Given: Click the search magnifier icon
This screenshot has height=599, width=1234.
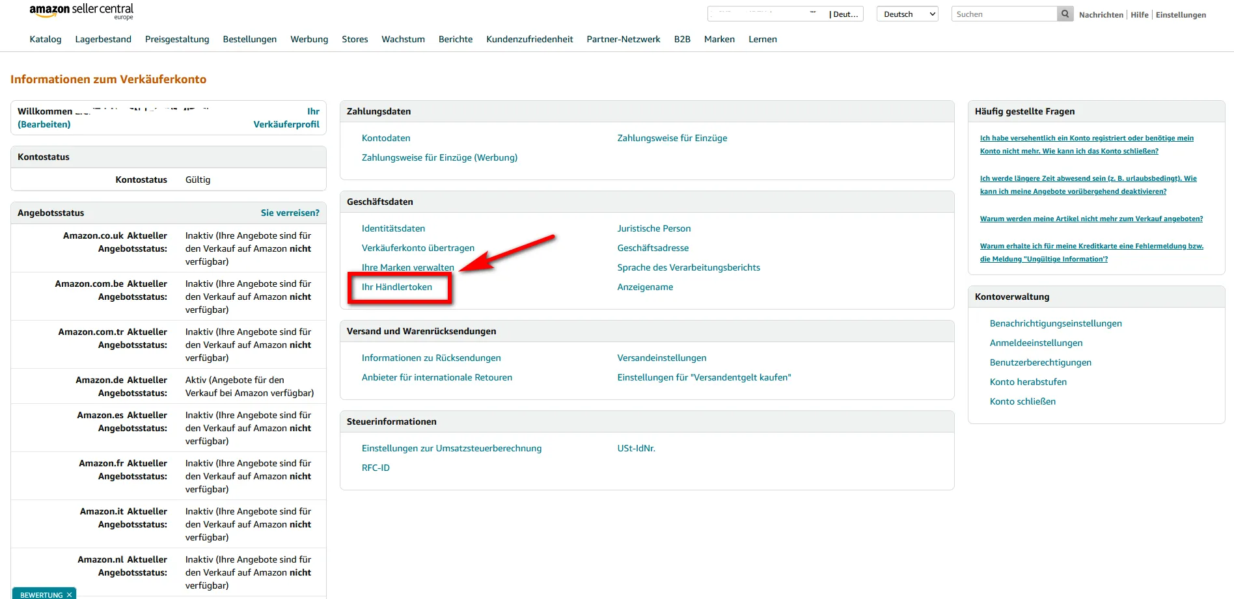Looking at the screenshot, I should (x=1065, y=14).
